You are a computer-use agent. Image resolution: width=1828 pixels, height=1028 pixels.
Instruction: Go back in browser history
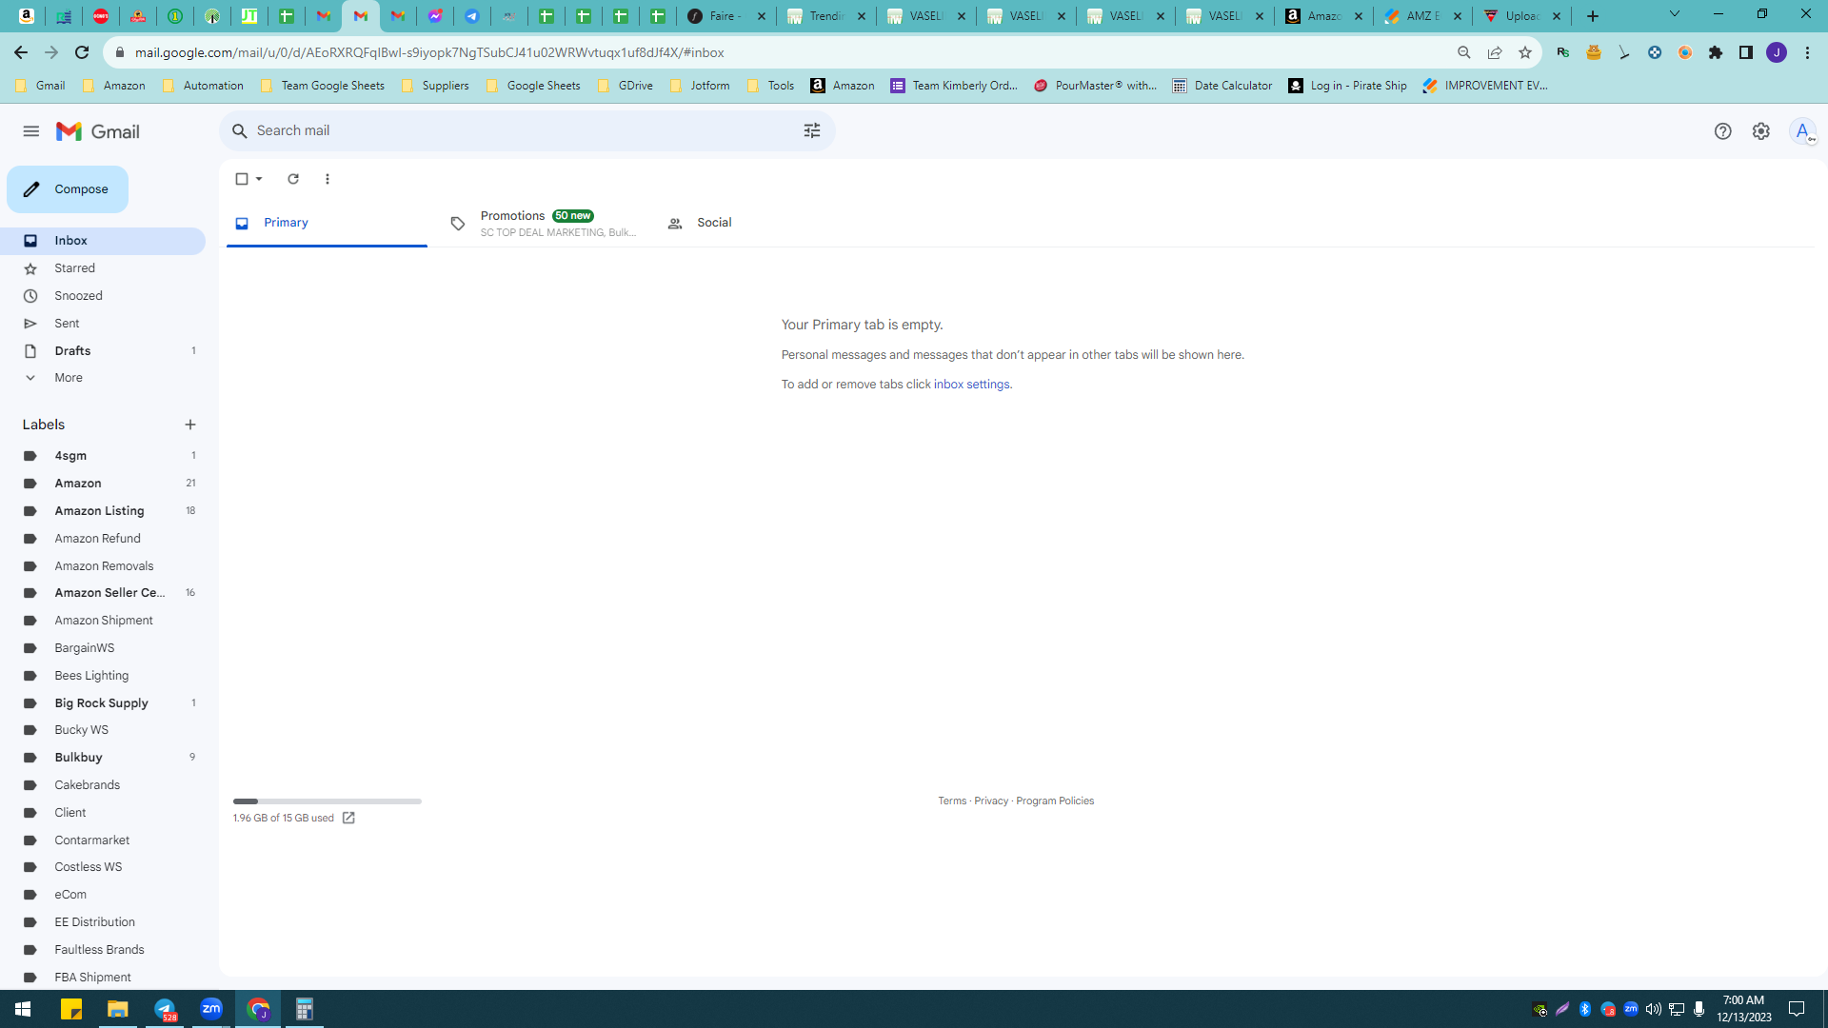click(21, 52)
